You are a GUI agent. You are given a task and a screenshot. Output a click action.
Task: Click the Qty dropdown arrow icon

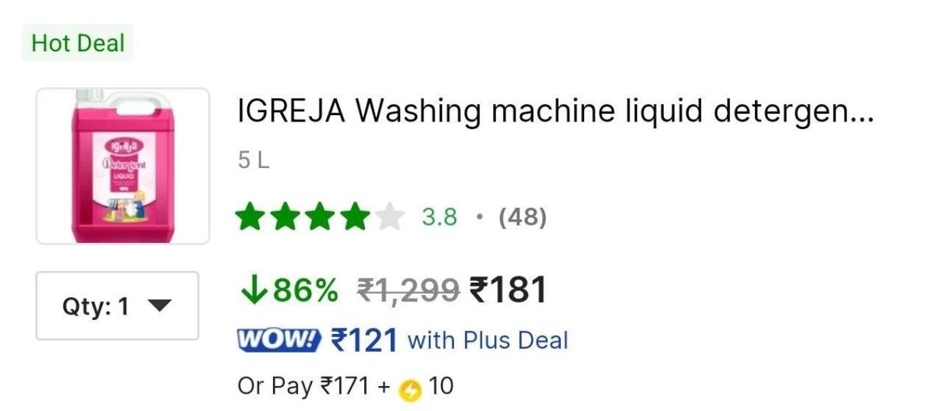(158, 306)
